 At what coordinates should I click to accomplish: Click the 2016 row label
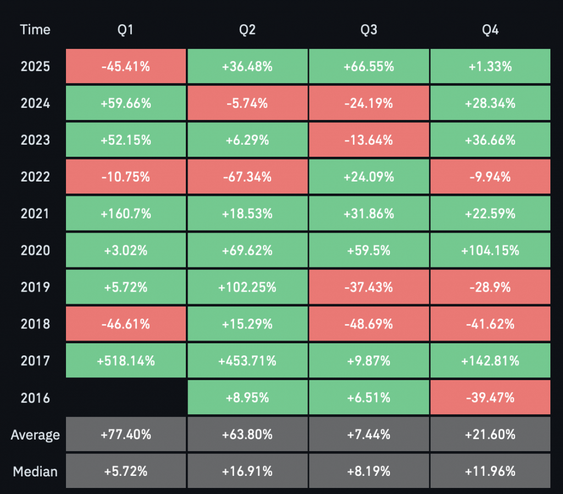point(35,398)
